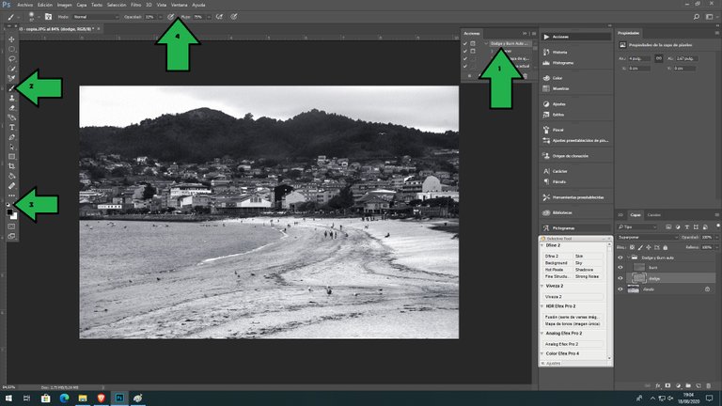Switch to the 3D panel tab

[620, 215]
